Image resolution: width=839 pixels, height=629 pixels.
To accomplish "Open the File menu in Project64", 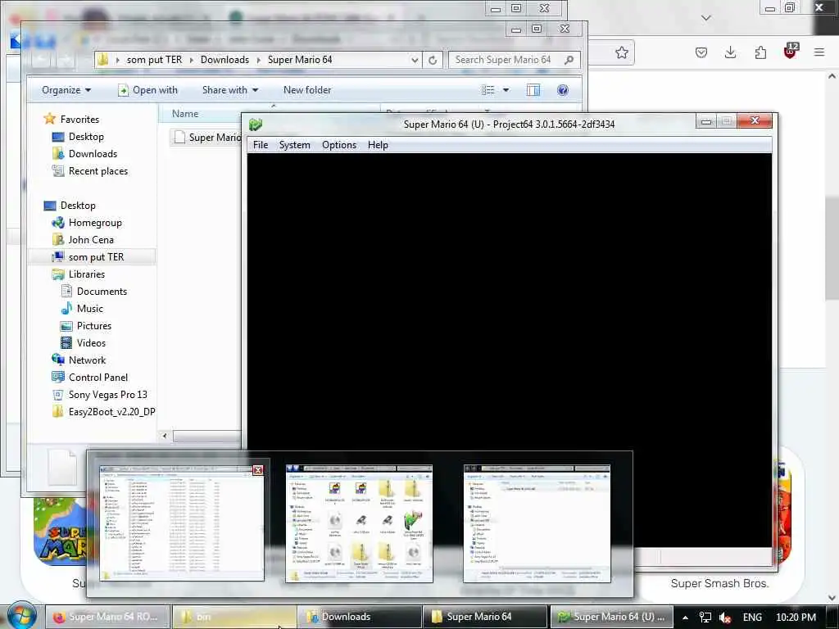I will [261, 145].
